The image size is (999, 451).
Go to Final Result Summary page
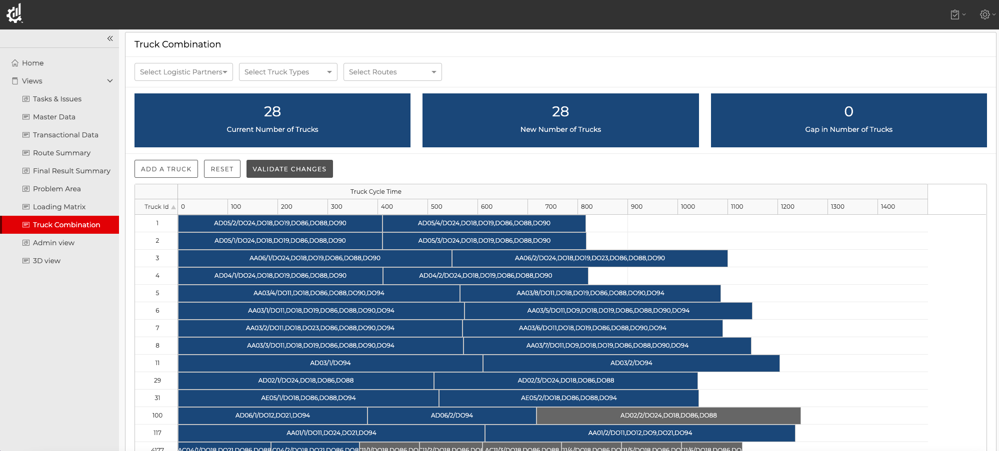71,171
